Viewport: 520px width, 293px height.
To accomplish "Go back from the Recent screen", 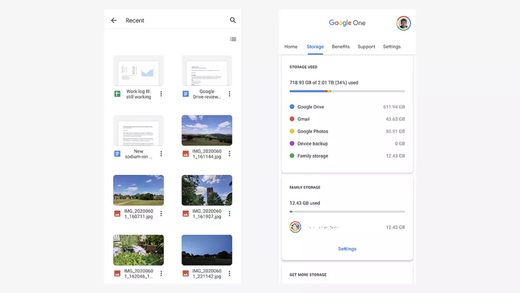I will [114, 20].
